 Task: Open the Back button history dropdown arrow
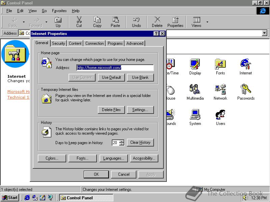pos(24,22)
